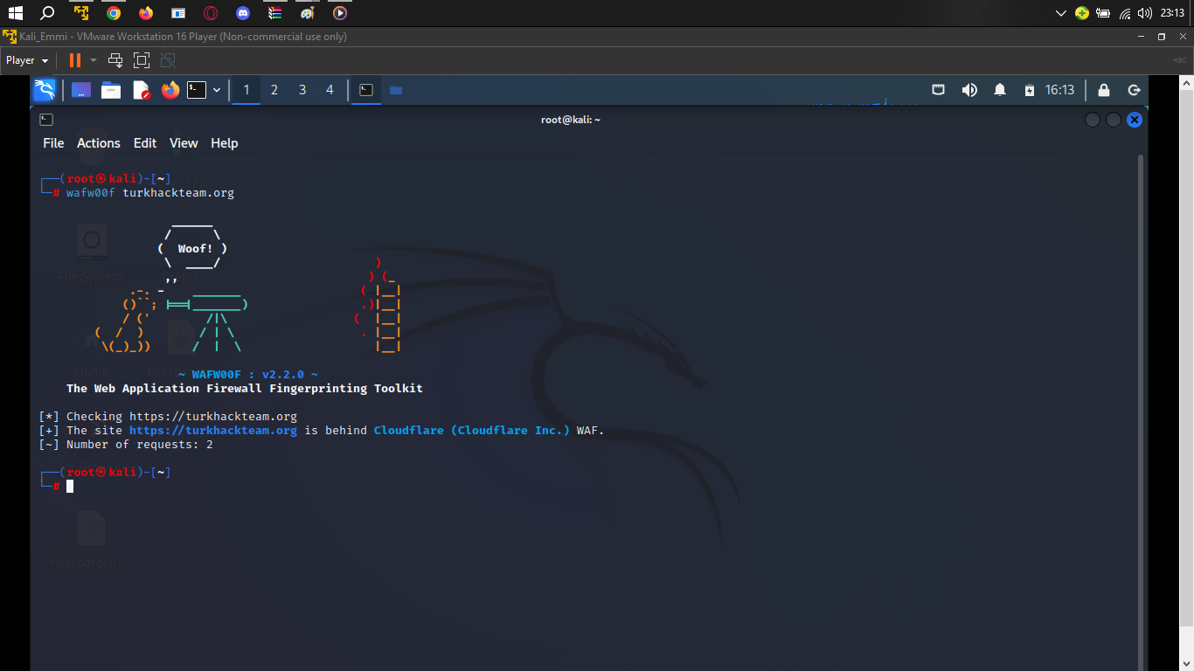Pause the virtual machine
The width and height of the screenshot is (1194, 671).
click(x=75, y=60)
